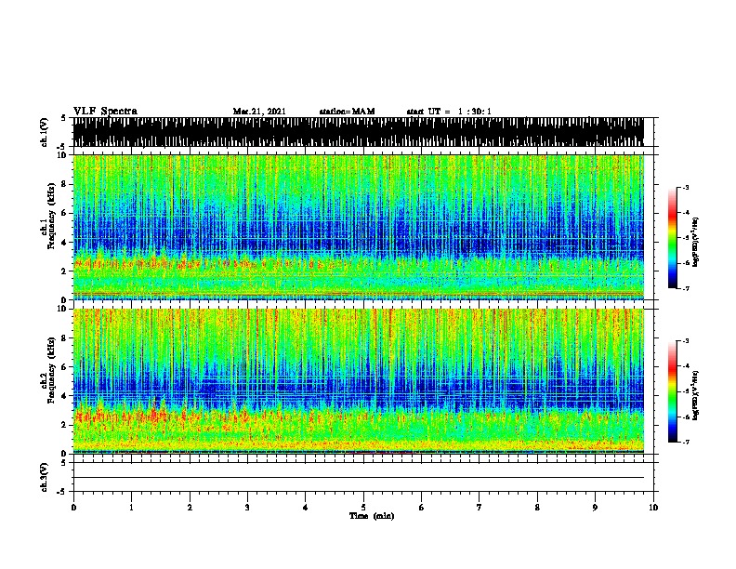Click the "10" kHz tick on ch.1 frequency axis
The height and width of the screenshot is (569, 736).
coord(63,155)
